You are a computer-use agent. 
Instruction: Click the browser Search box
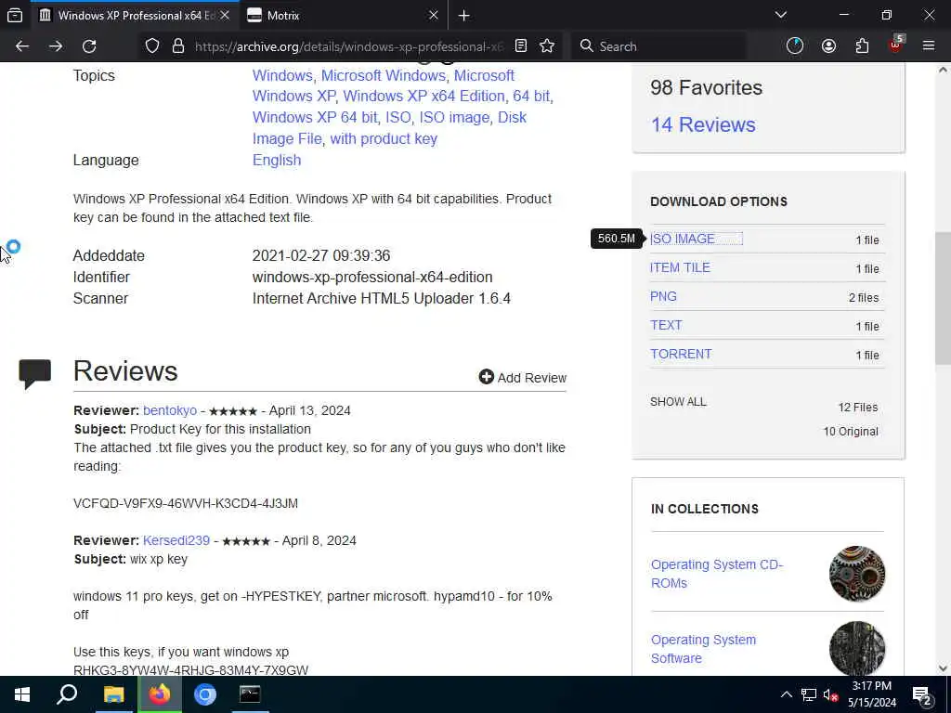point(658,46)
